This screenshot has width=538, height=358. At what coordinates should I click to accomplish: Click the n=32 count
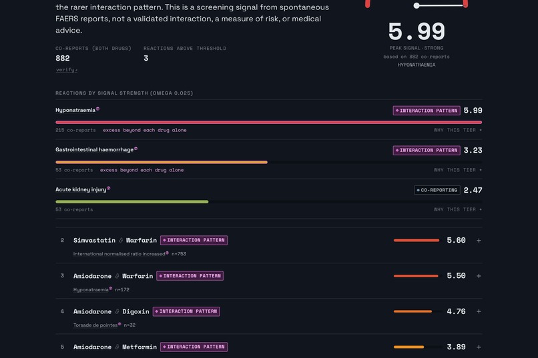pos(129,325)
